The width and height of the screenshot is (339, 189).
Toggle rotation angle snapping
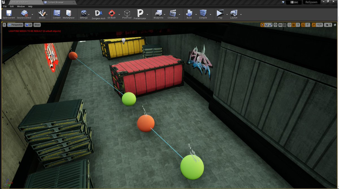(303, 25)
